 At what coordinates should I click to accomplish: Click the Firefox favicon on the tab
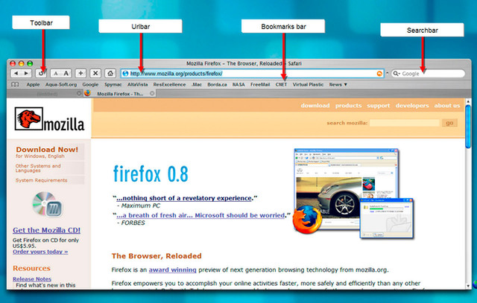click(x=88, y=93)
